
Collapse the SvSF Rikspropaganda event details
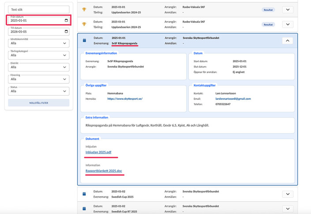click(287, 41)
